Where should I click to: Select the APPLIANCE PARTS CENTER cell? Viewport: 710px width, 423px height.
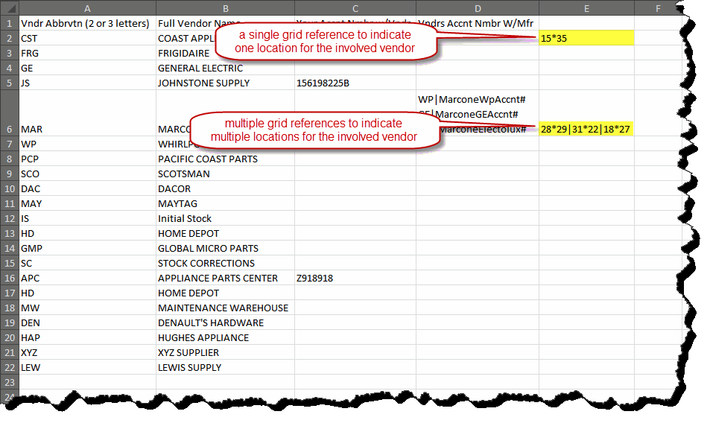point(226,279)
